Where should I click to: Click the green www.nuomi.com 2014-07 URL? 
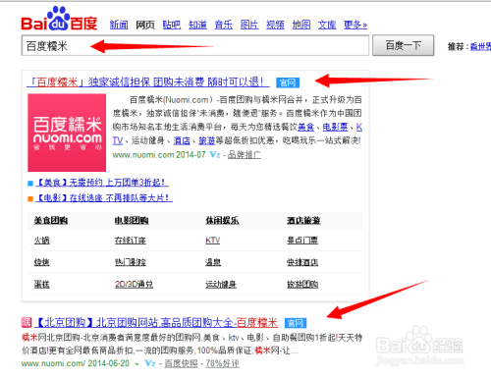(x=159, y=155)
